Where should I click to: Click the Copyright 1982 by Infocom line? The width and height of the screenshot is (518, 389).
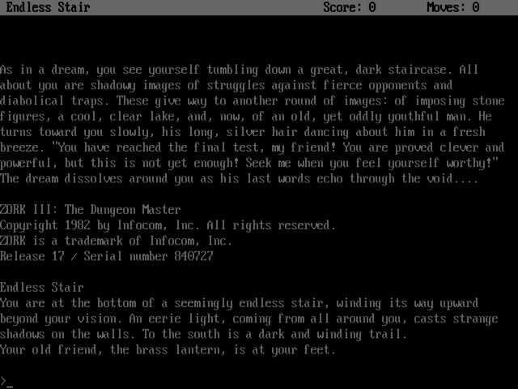click(168, 225)
